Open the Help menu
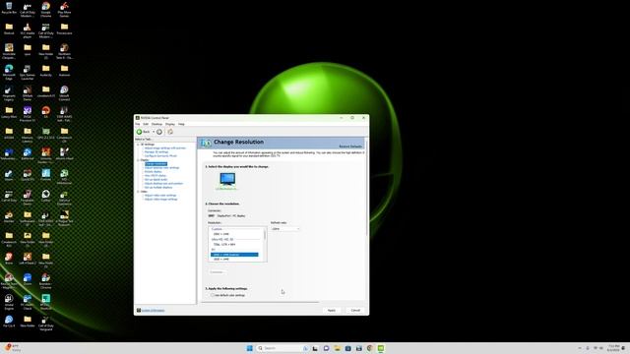 181,125
